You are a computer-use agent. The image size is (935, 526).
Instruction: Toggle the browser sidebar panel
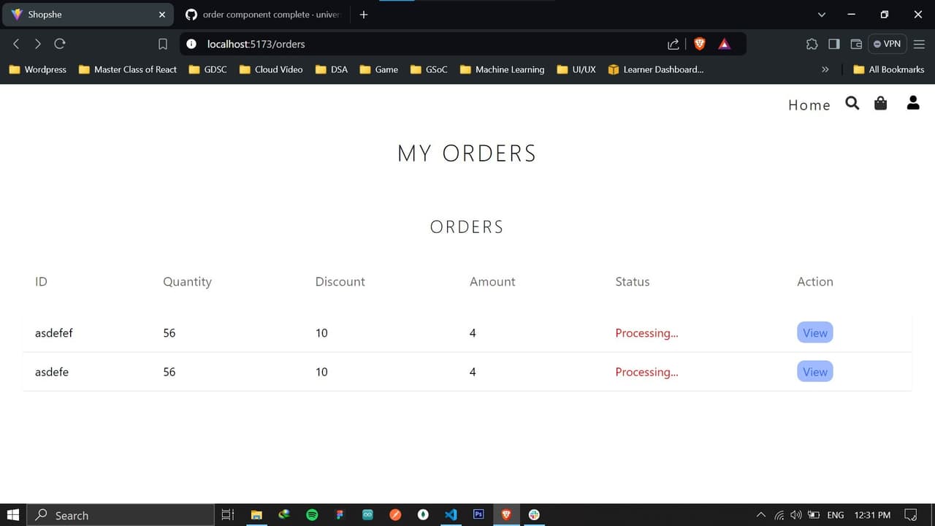(x=833, y=44)
